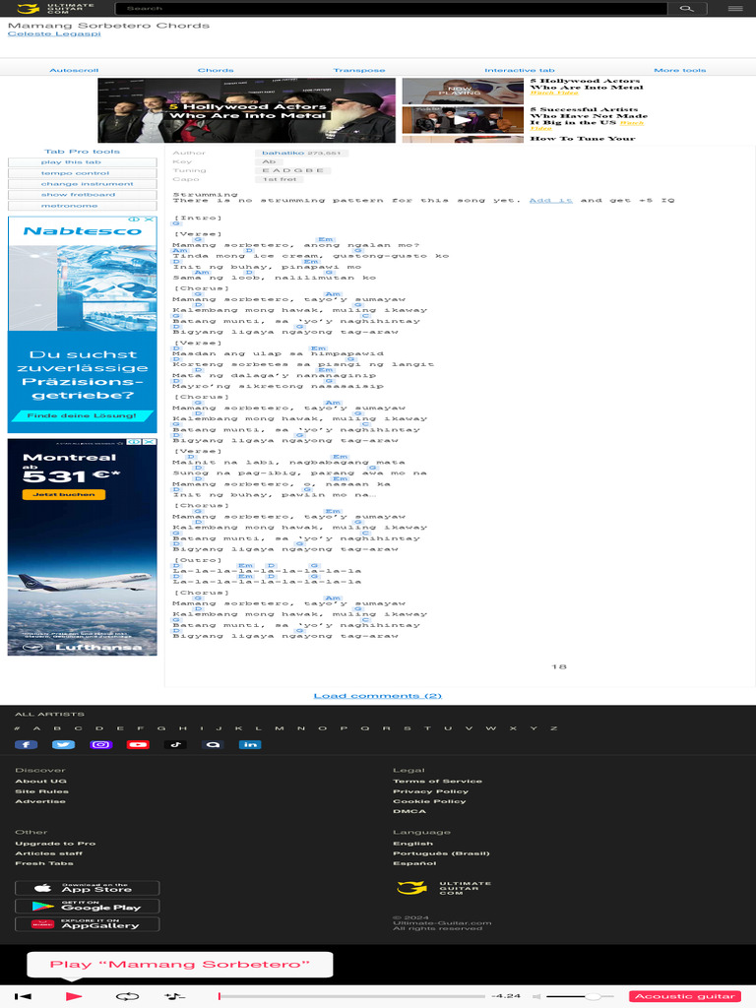Open the Transpose tab
This screenshot has height=1008, width=756.
coord(358,70)
